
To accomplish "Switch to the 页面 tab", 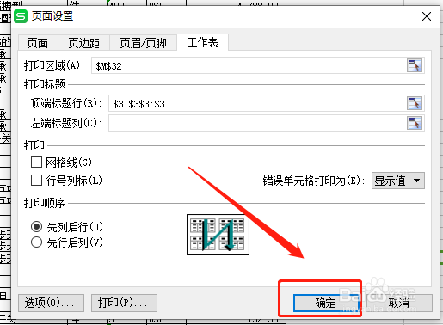I will [38, 43].
